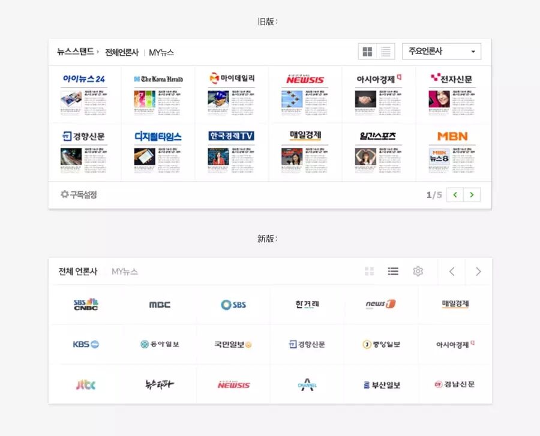Viewport: 540px width, 436px height.
Task: Open The Korea Herald publisher card
Action: point(158,94)
